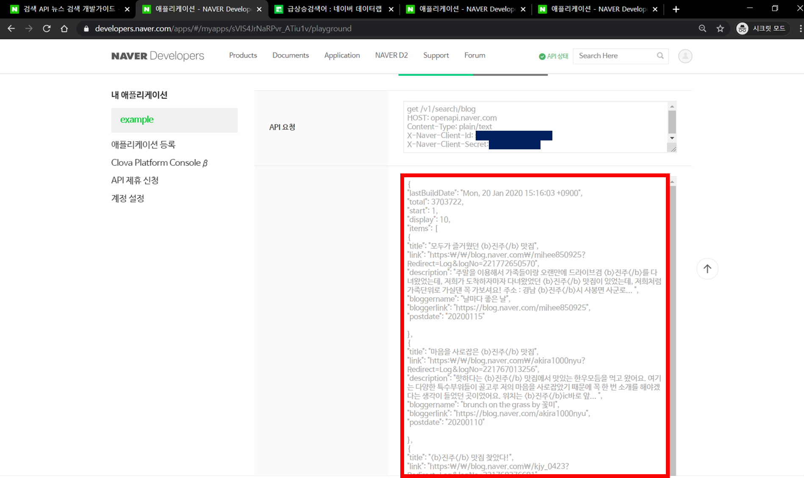Click the 'HOST: openapi.naver.com' line

452,118
